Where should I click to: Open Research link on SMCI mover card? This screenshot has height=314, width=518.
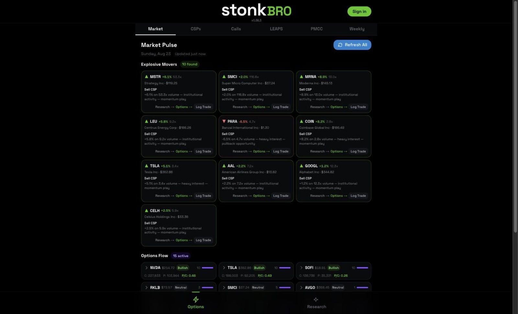coord(242,107)
